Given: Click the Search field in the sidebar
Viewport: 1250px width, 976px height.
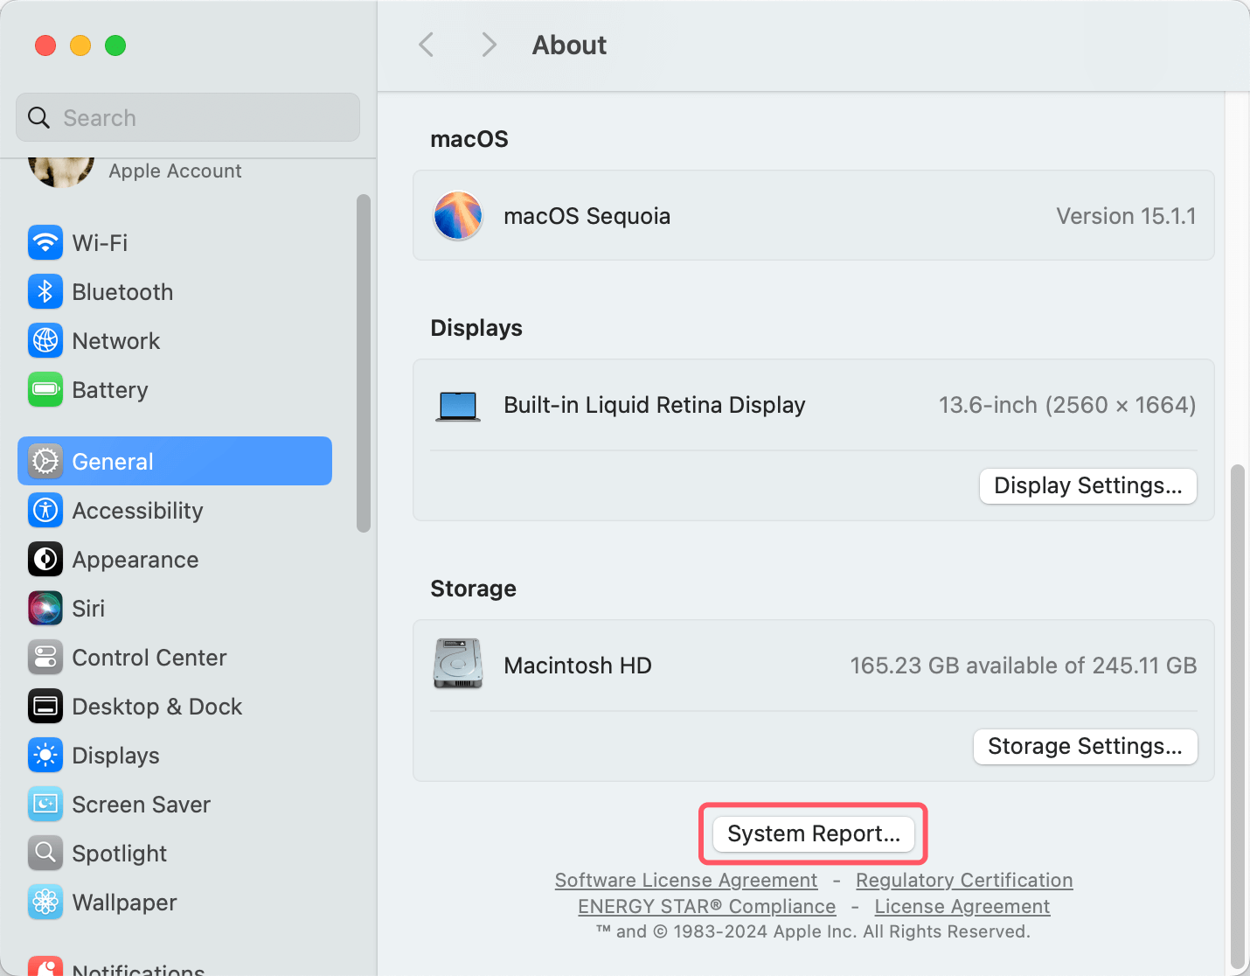Looking at the screenshot, I should pyautogui.click(x=186, y=116).
